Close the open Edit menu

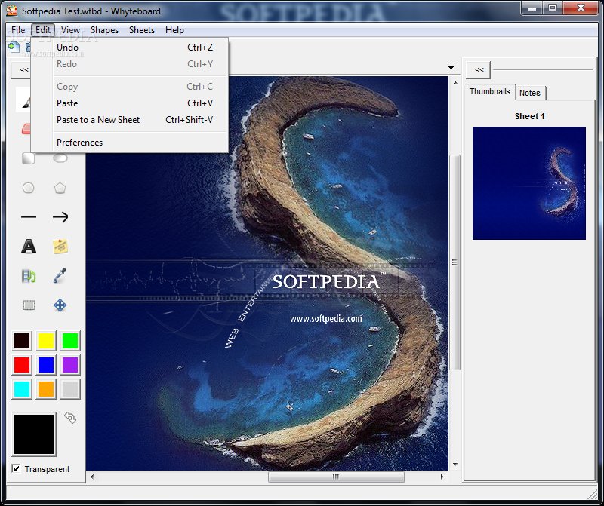[x=43, y=30]
